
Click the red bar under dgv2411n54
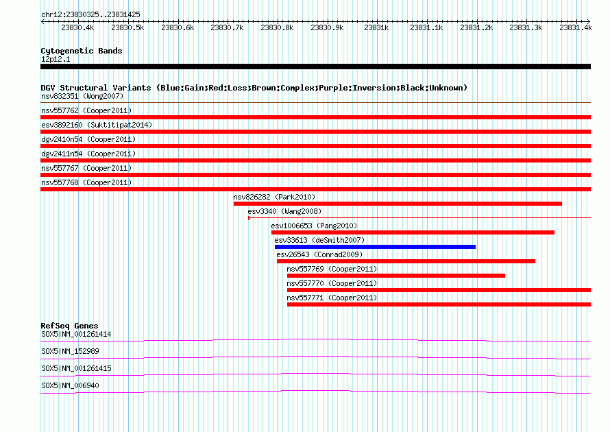pos(315,160)
